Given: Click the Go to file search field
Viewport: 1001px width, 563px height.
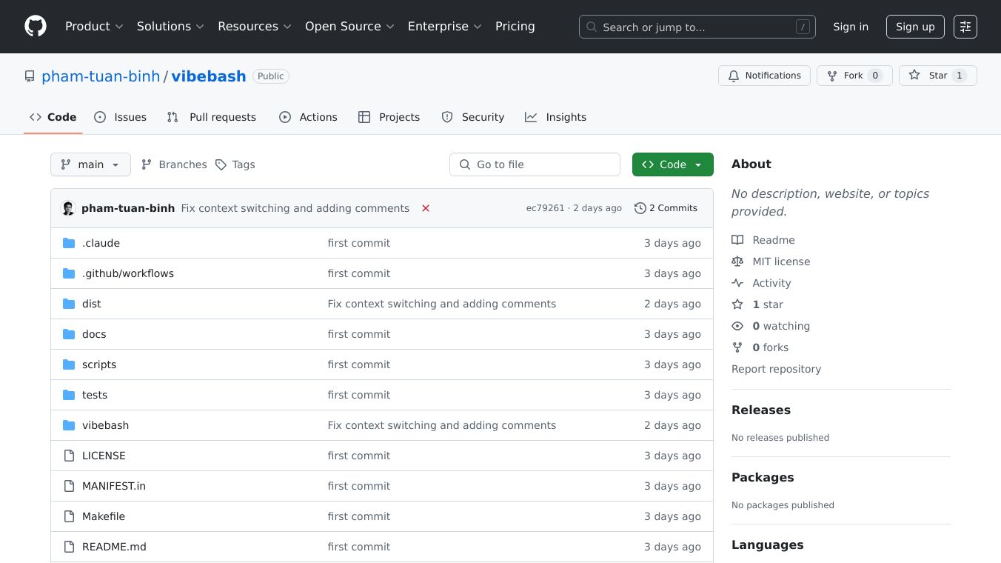Looking at the screenshot, I should coord(535,164).
